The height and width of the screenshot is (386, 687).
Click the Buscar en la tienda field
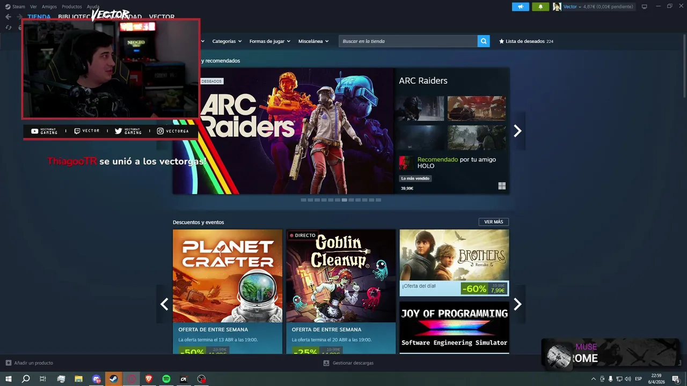tap(408, 41)
